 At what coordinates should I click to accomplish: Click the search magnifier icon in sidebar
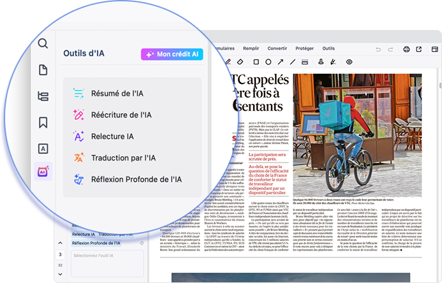[43, 44]
